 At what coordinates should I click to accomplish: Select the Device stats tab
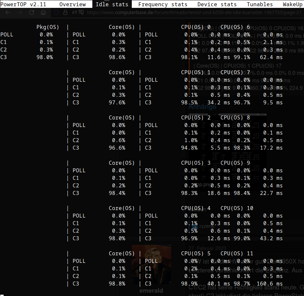coord(217,4)
